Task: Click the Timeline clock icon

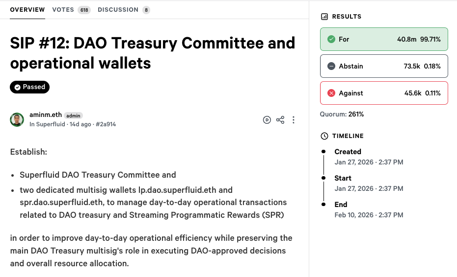Action: point(324,136)
